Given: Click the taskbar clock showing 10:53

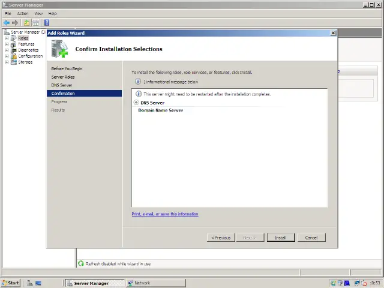Looking at the screenshot, I should [375, 283].
